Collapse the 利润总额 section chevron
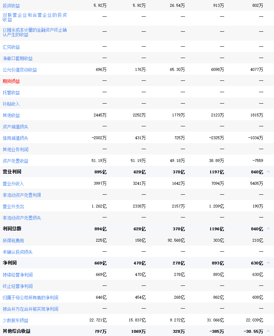274x336 pixels. tap(268, 229)
